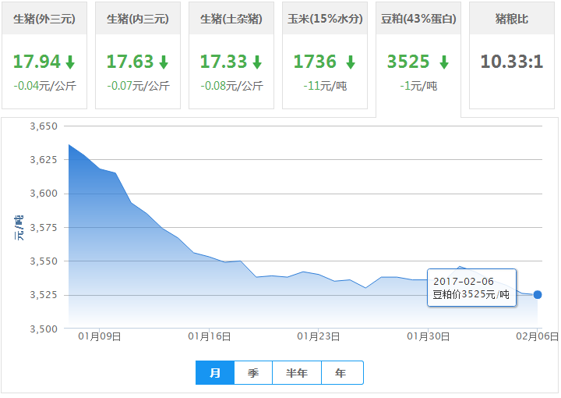The width and height of the screenshot is (561, 398).
Task: Click the 01月23日 x-axis label
Action: point(319,337)
